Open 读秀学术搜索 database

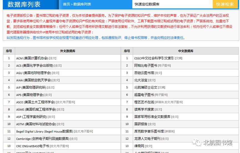[x=144, y=109]
